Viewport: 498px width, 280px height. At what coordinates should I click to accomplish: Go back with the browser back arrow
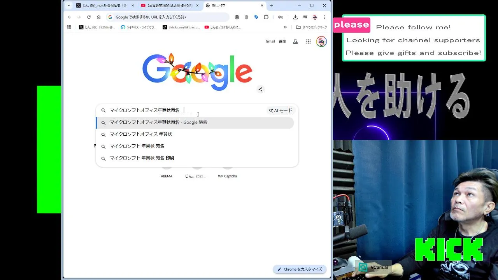click(x=69, y=17)
